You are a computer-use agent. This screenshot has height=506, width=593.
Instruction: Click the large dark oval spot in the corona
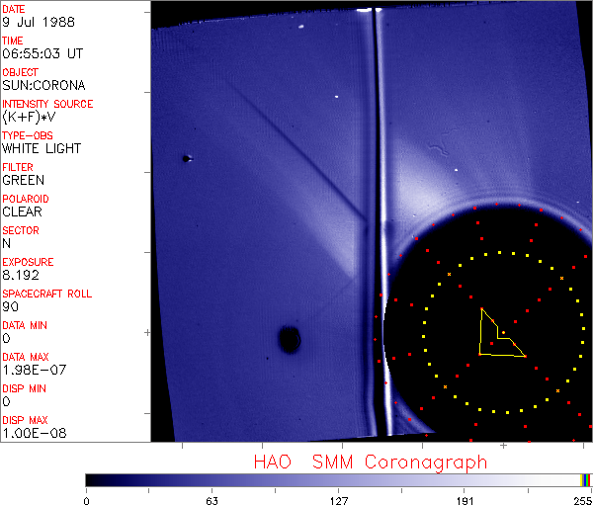[x=289, y=340]
